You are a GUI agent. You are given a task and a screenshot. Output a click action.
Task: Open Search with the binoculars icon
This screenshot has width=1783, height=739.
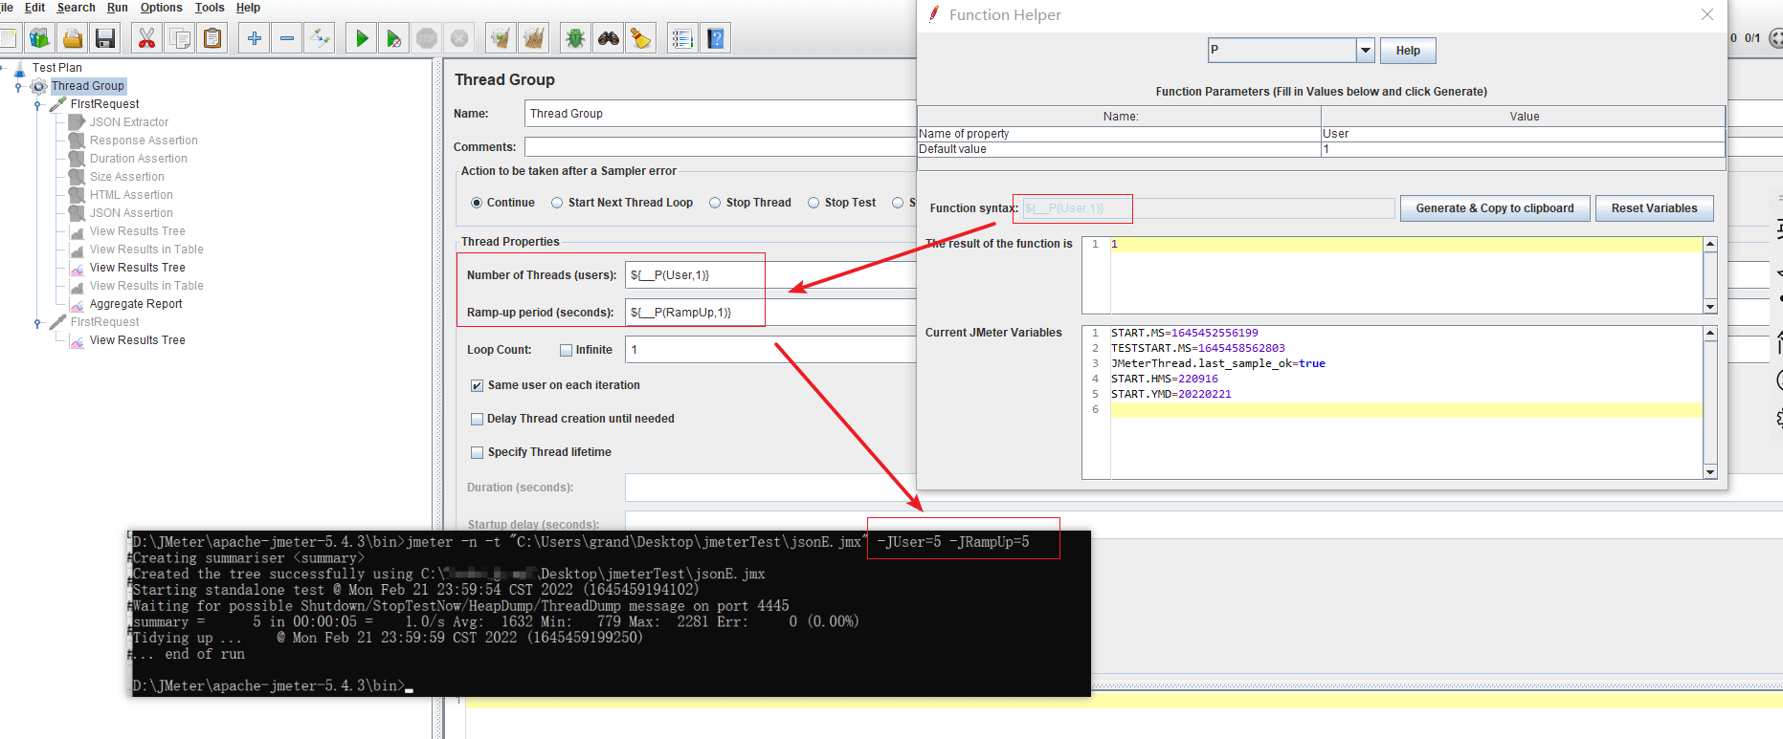tap(609, 38)
